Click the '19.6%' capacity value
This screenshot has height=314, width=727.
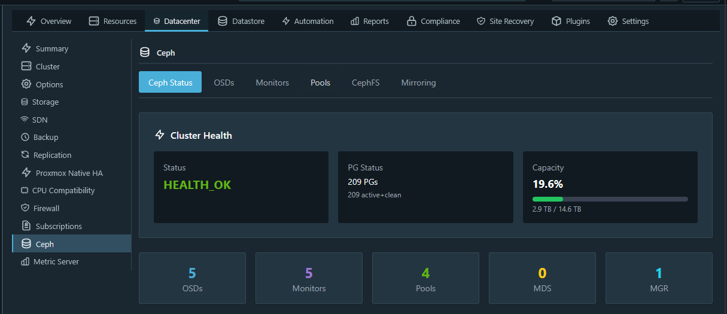pyautogui.click(x=547, y=184)
